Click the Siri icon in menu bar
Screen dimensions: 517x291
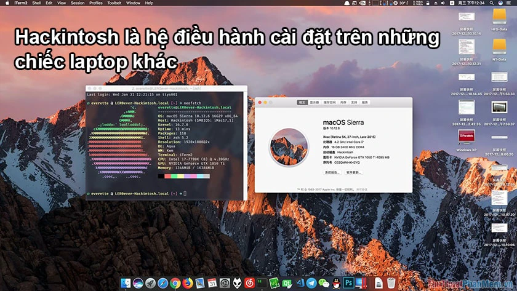tap(500, 3)
